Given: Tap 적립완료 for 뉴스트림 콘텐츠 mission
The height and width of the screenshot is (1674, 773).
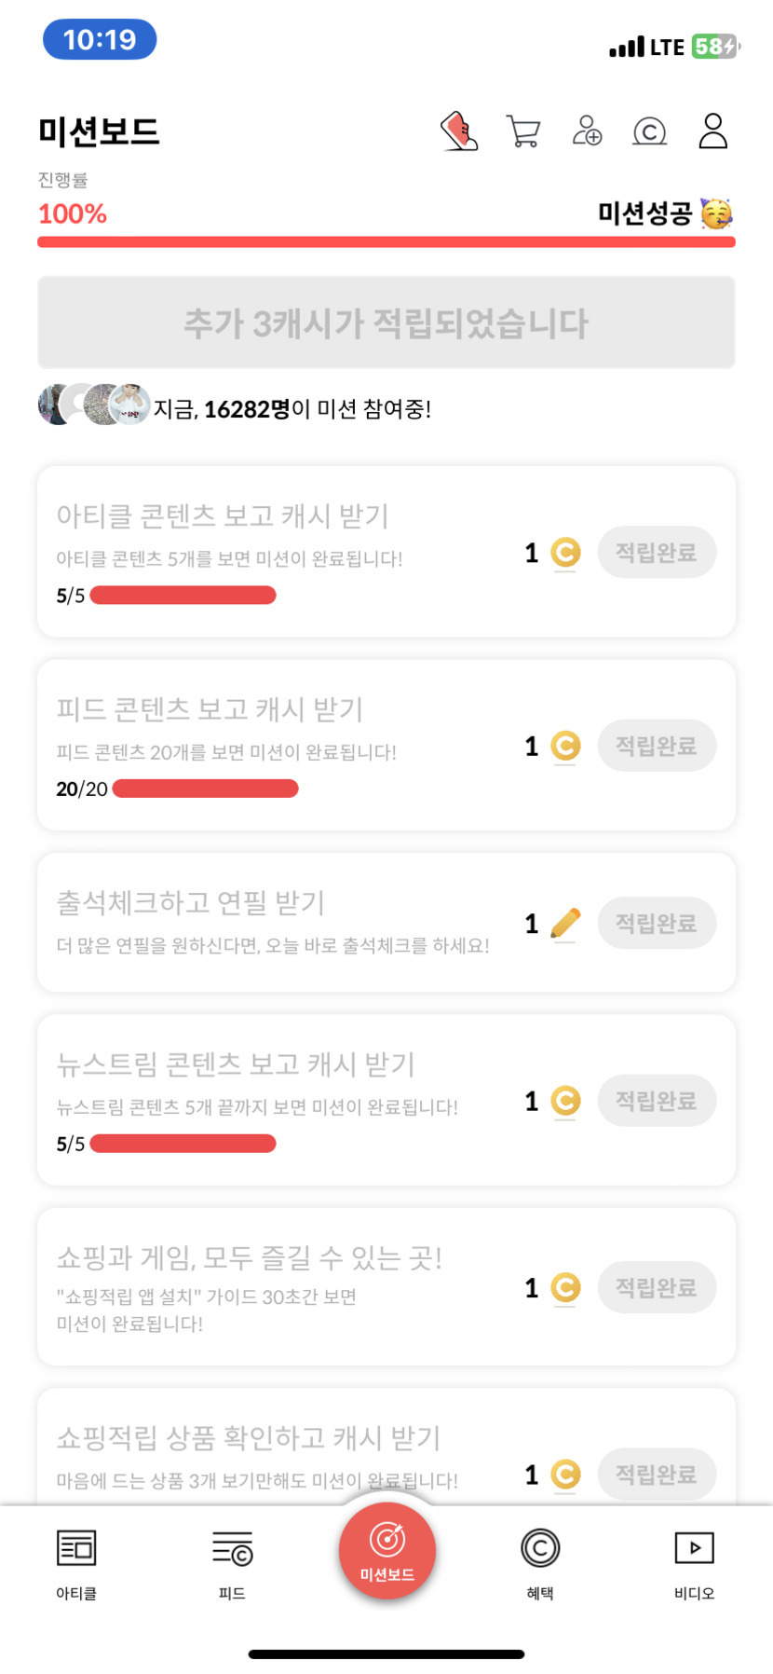Looking at the screenshot, I should point(657,1101).
